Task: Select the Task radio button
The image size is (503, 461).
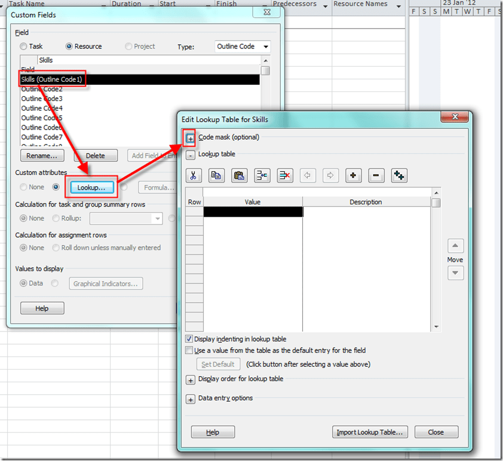Action: click(23, 47)
